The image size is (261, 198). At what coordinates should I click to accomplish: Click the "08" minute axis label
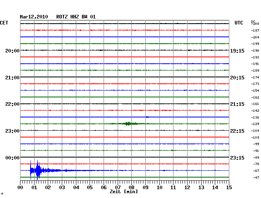point(131,188)
